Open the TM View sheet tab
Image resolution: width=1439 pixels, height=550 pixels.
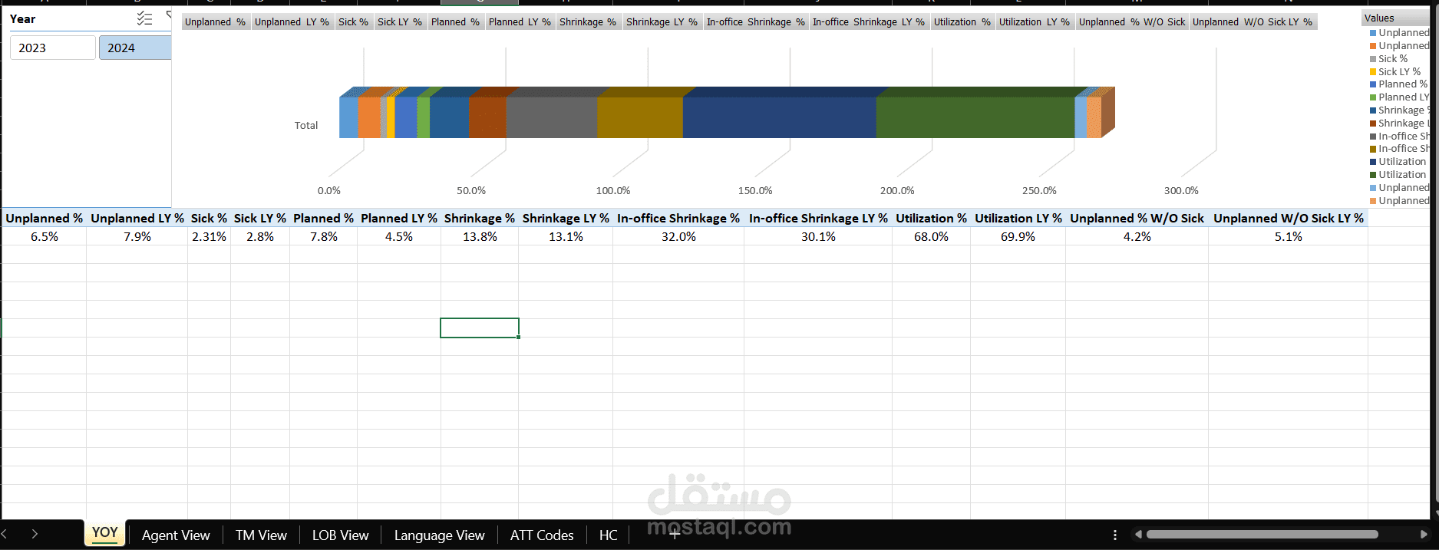click(261, 535)
